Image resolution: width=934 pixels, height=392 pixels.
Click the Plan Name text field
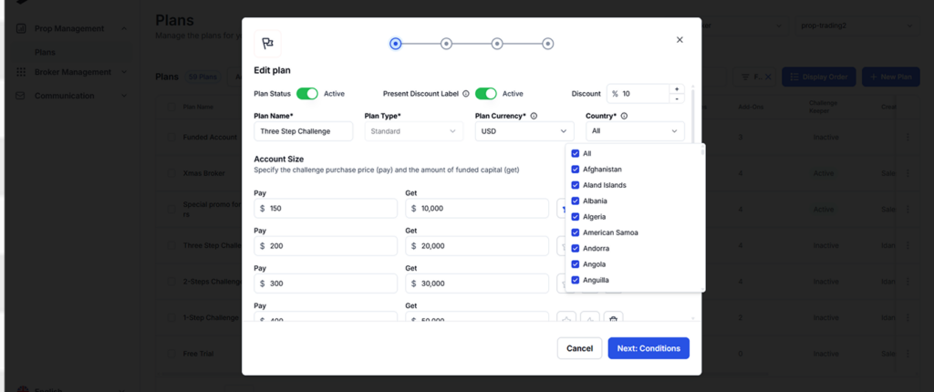click(x=303, y=131)
